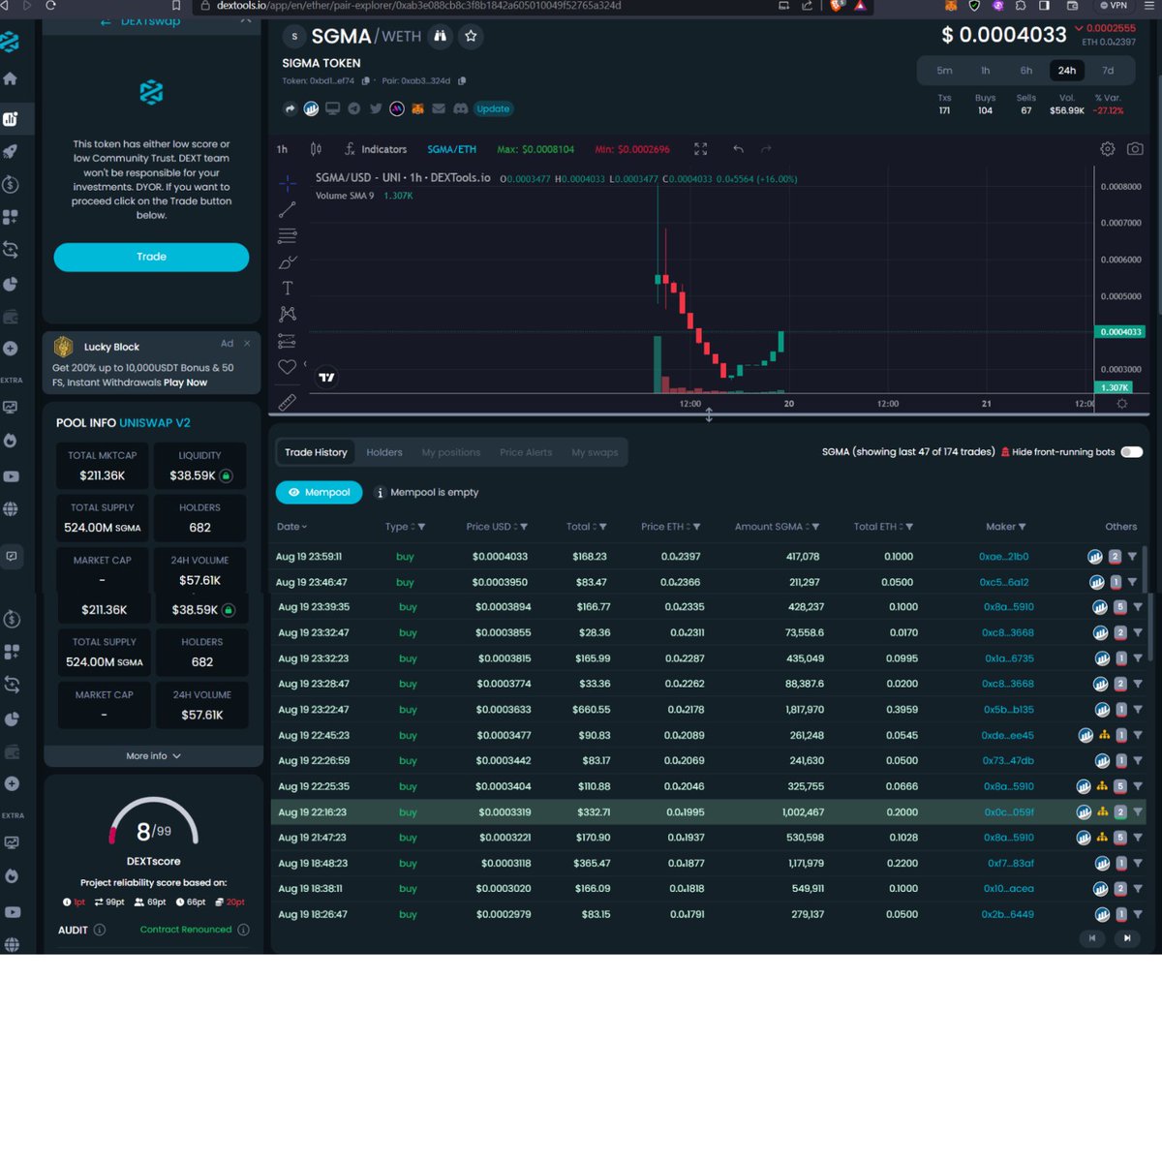Expand the chart to fullscreen
Image resolution: width=1162 pixels, height=1162 pixels.
[701, 149]
